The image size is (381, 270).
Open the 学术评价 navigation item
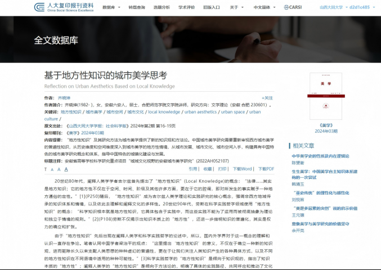pyautogui.click(x=186, y=8)
